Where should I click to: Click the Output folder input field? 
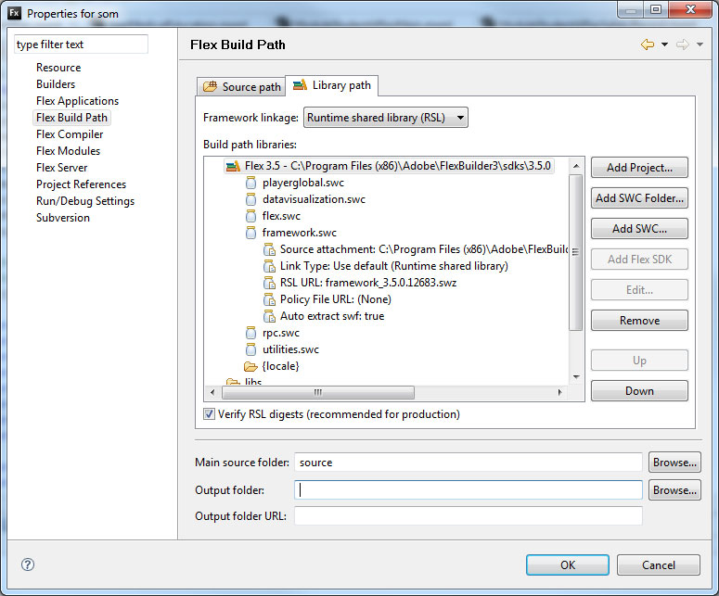pos(469,490)
